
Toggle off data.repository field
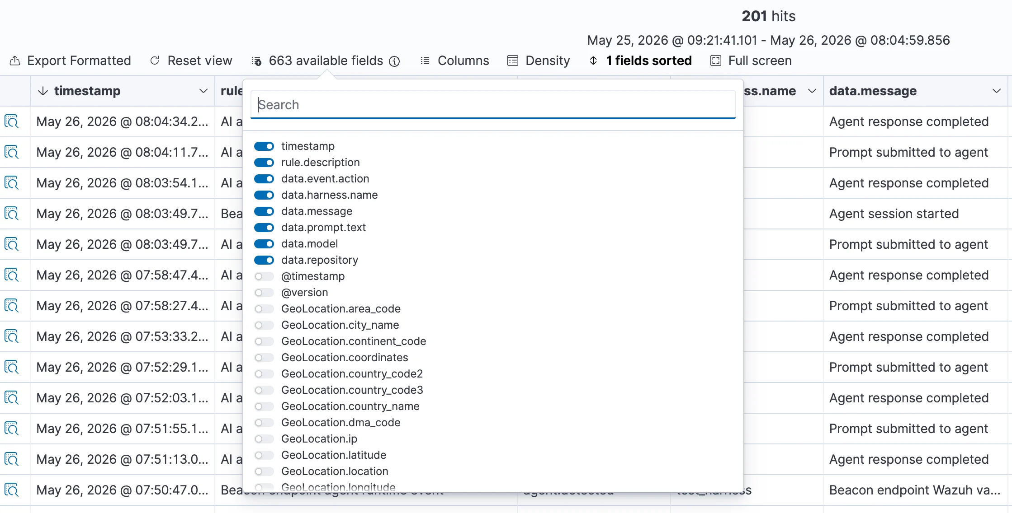coord(264,260)
